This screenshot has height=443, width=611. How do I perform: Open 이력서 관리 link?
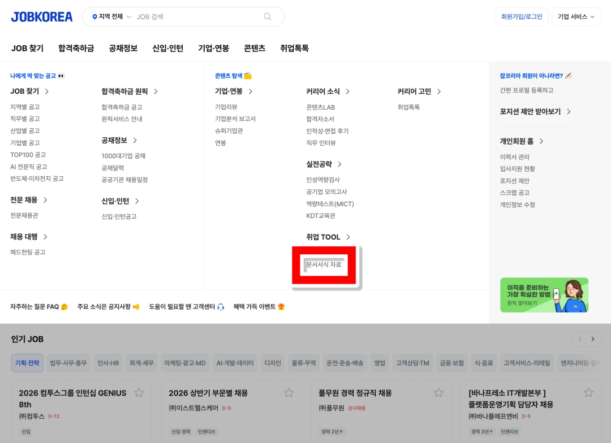(515, 157)
